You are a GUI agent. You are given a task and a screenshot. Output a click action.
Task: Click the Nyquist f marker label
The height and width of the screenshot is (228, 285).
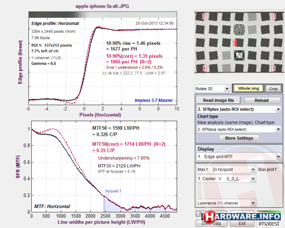tap(113, 191)
